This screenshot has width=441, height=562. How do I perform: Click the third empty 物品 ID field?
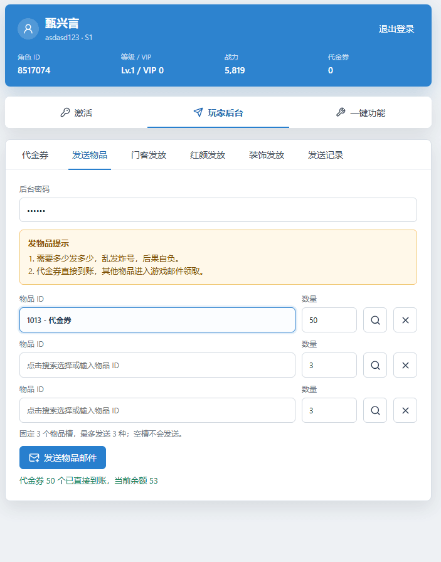click(157, 410)
